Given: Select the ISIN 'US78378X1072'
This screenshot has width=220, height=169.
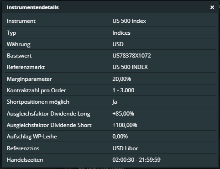Looking at the screenshot, I should tap(131, 56).
